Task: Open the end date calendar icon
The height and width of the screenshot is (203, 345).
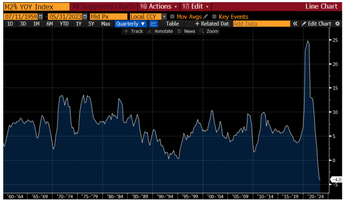Action: pos(85,17)
